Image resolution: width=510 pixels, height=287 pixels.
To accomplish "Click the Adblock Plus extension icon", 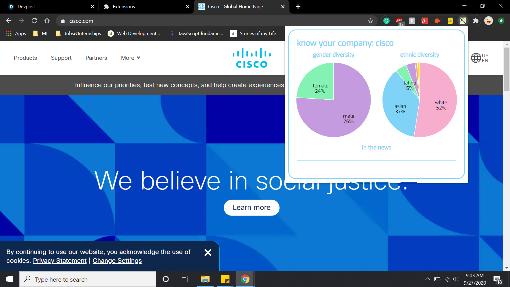I will click(399, 21).
